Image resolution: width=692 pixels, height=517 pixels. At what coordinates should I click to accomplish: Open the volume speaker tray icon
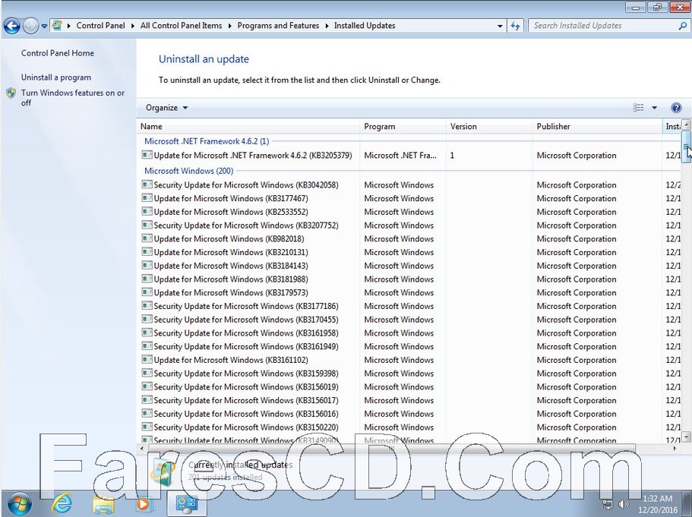click(623, 504)
